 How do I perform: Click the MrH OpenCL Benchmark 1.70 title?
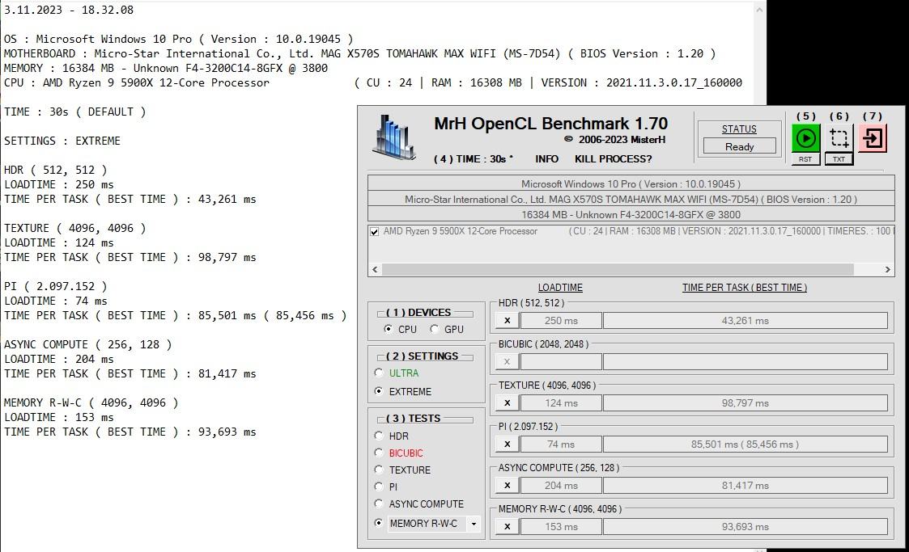click(550, 123)
